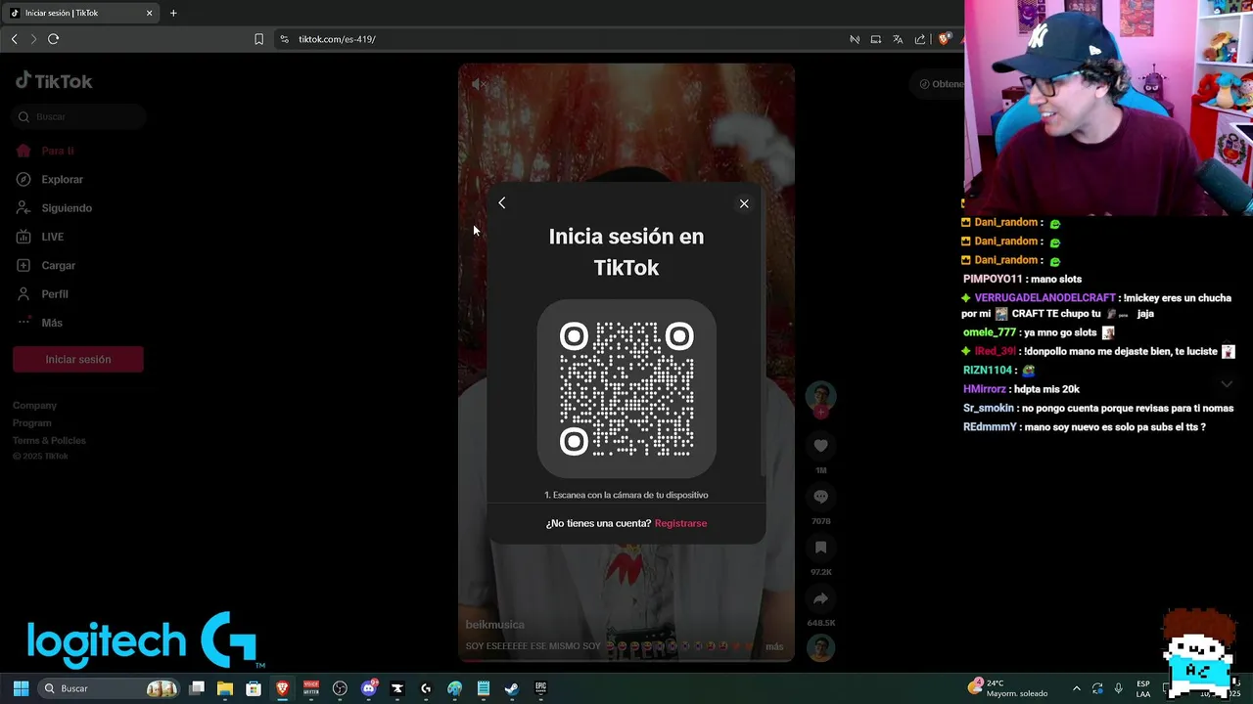This screenshot has height=704, width=1253.
Task: Expand the Company footer link
Action: [34, 405]
